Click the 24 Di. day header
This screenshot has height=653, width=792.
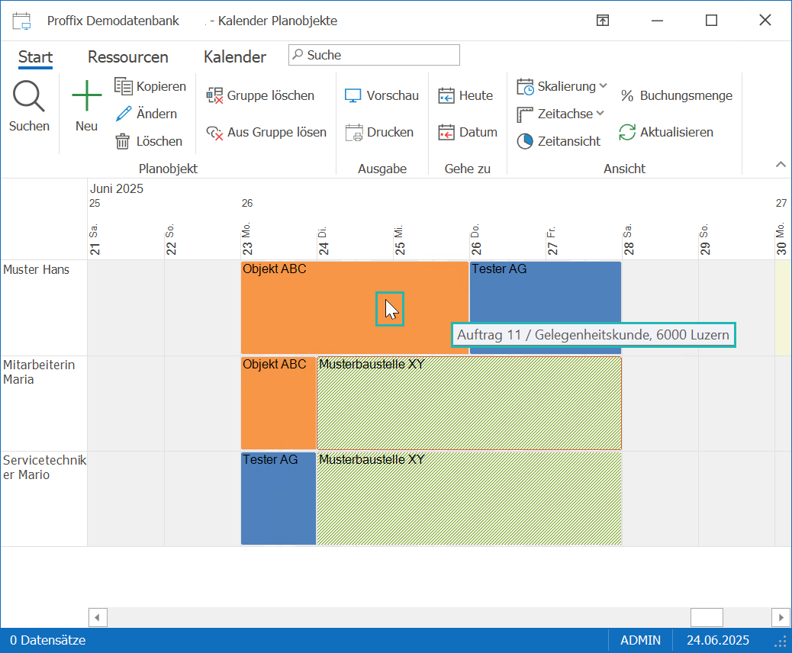[x=324, y=240]
